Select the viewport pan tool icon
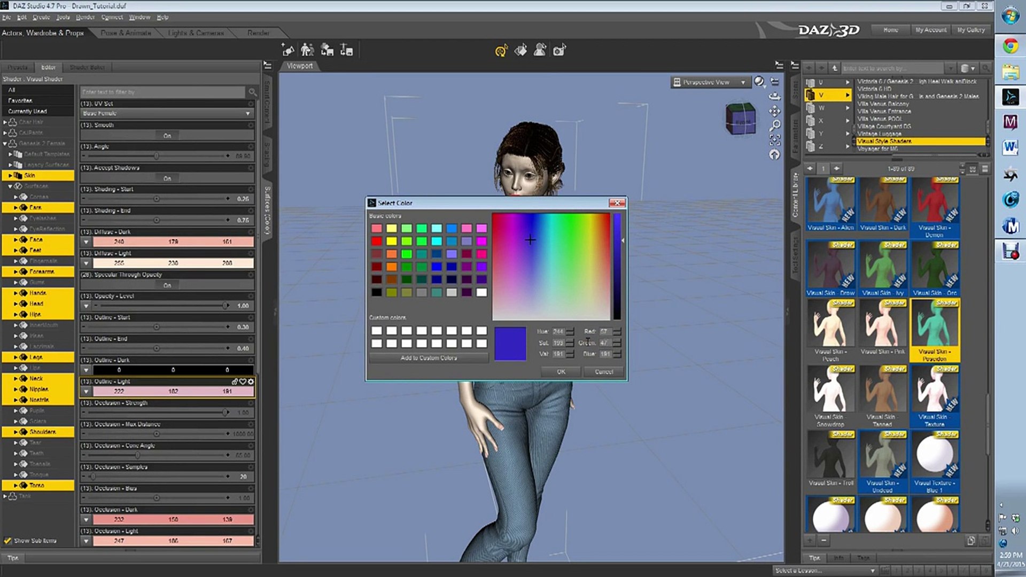The height and width of the screenshot is (577, 1026). tap(774, 111)
